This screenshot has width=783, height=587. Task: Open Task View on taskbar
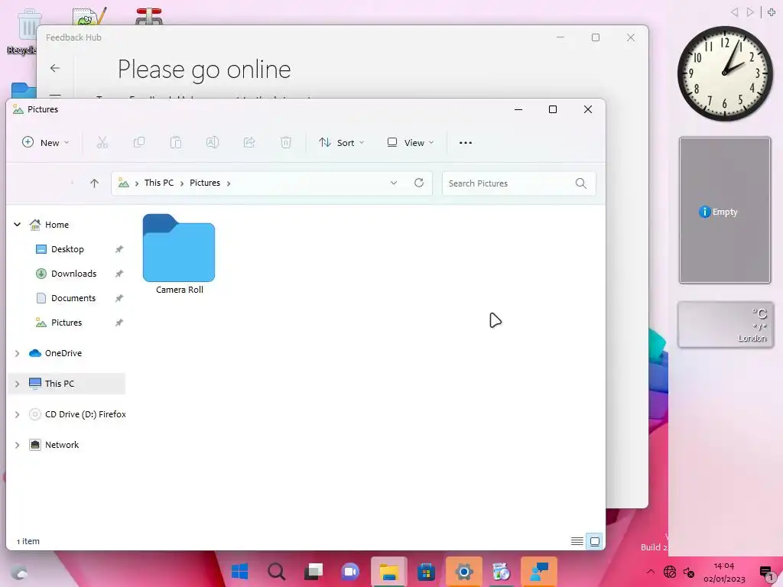(x=314, y=571)
